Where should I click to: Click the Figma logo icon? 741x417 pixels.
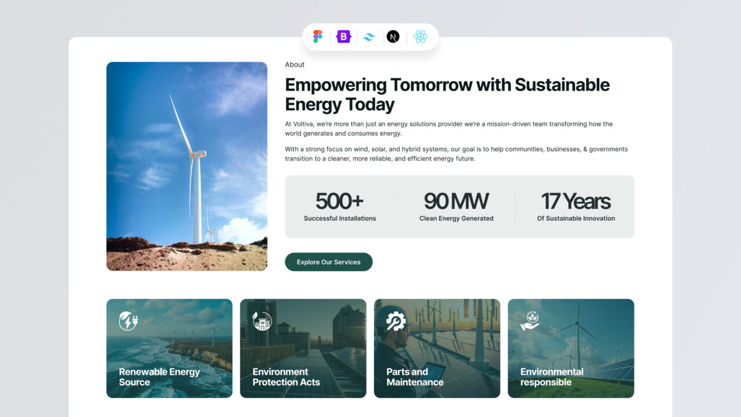point(317,36)
